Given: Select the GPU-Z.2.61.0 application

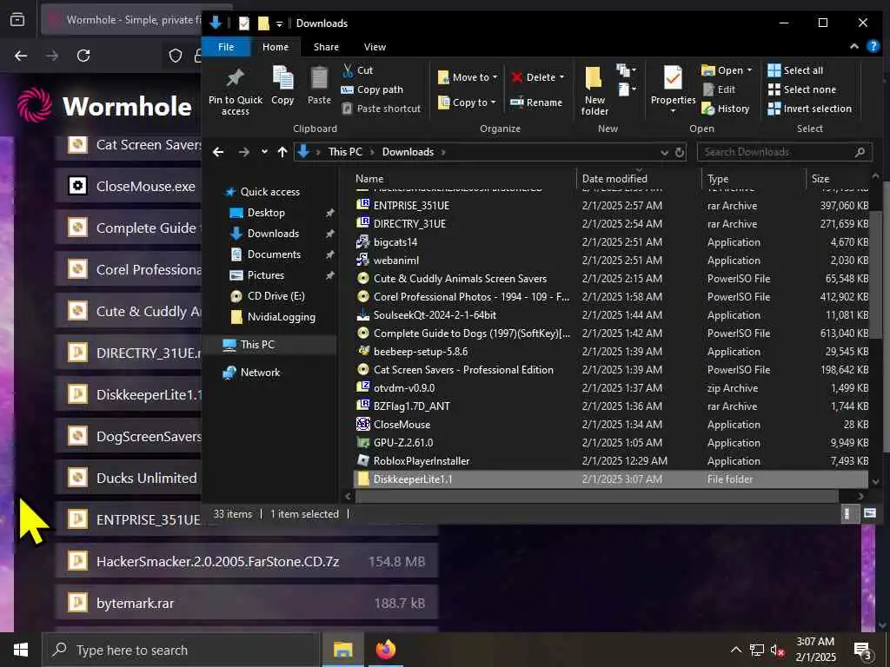Looking at the screenshot, I should [610, 442].
